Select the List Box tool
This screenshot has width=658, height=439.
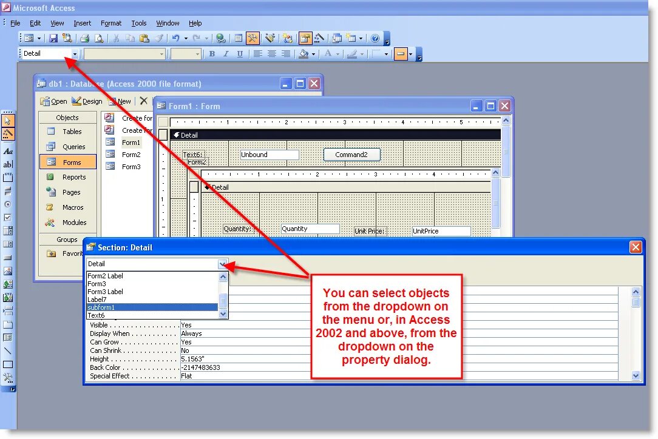coord(8,244)
